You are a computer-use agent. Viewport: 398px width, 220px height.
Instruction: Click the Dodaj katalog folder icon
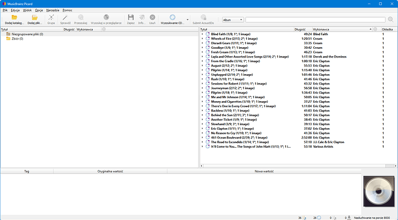coord(14,17)
